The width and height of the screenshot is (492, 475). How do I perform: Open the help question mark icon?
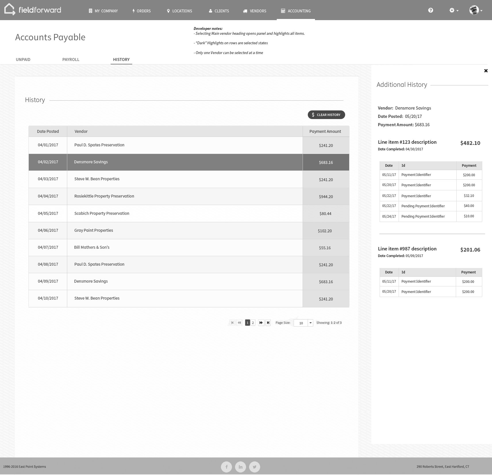pyautogui.click(x=430, y=10)
